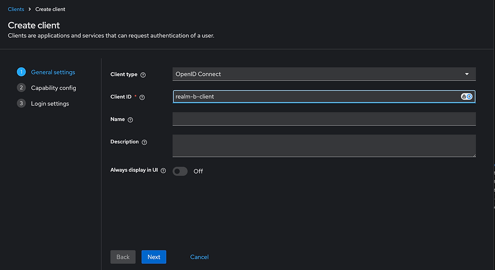
Task: Click the step 2 number circle
Action: click(x=21, y=87)
